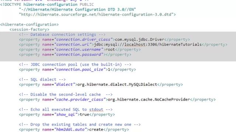Click the connection.driver_class attribute value
Viewport: 236px width, 132px height.
pos(83,40)
